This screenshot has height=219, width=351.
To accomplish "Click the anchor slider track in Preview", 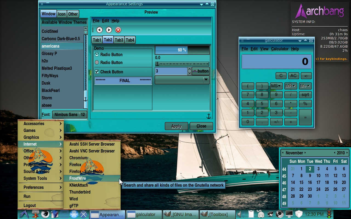I will coord(182,64).
